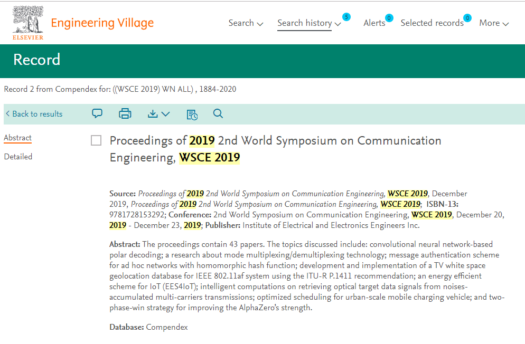Click the Engineering Village home title
The image size is (525, 344).
[102, 23]
